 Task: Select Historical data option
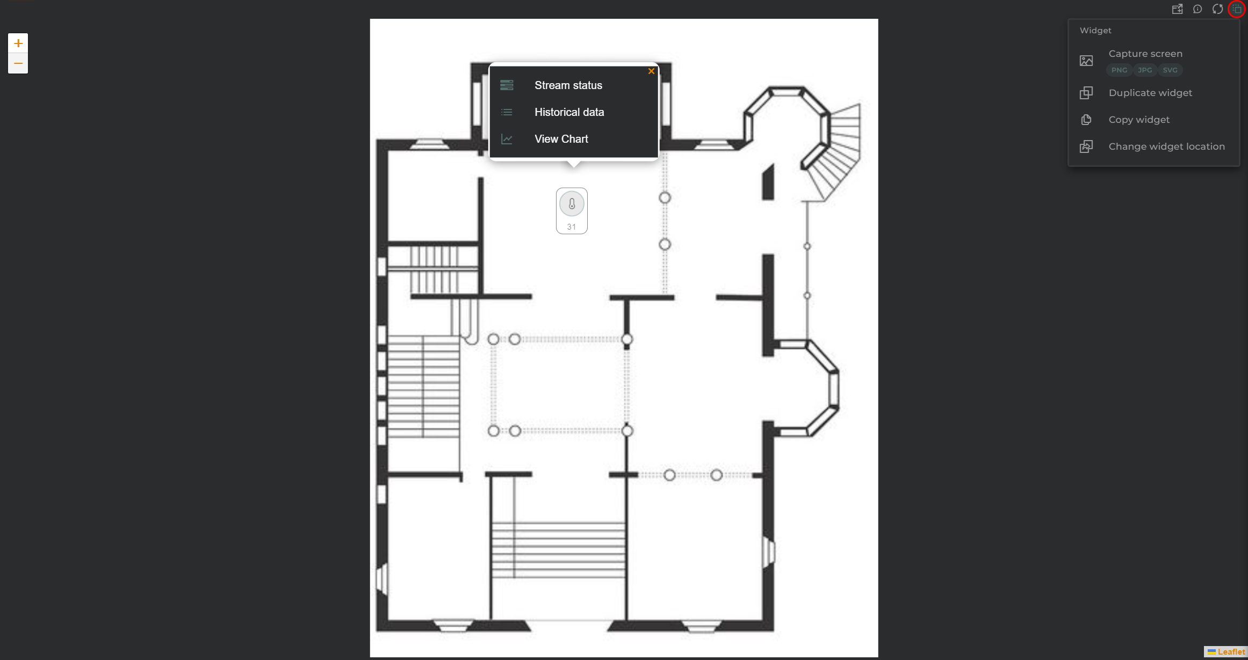[x=569, y=111]
